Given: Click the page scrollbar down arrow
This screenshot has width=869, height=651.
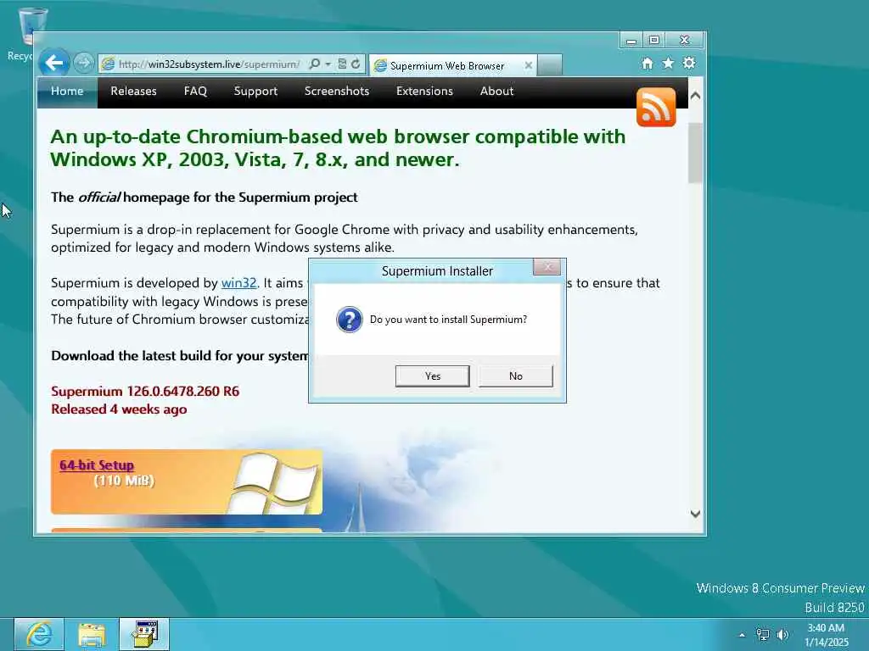Looking at the screenshot, I should 696,514.
